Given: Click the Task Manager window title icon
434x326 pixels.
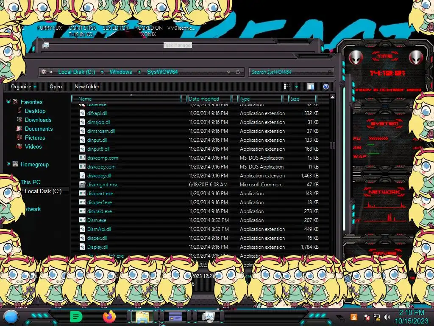Looking at the screenshot, I should pyautogui.click(x=46, y=45).
